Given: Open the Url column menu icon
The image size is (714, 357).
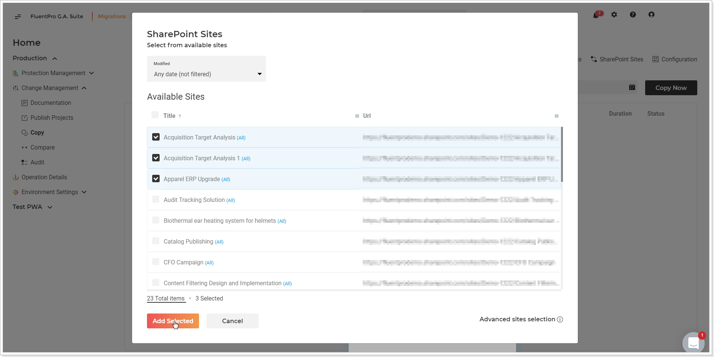Looking at the screenshot, I should [x=557, y=116].
